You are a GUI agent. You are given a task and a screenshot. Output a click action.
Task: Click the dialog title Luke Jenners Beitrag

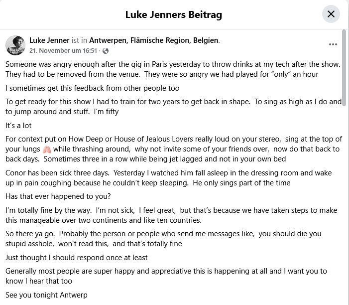[x=174, y=14]
